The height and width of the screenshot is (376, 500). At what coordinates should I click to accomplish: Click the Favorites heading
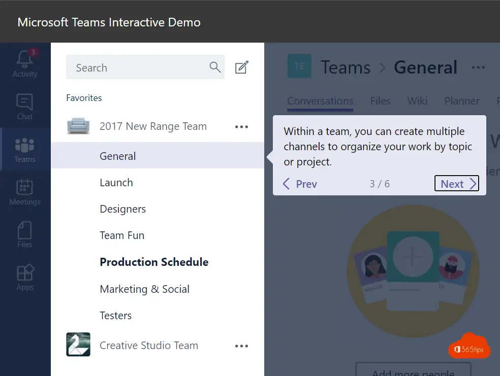click(84, 98)
